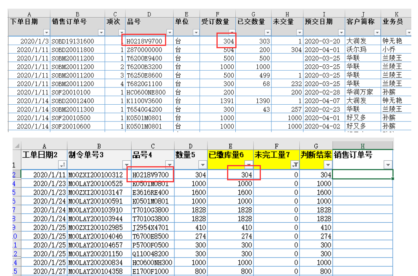
Task: Select column letter J above 客户简称
Action: pos(363,15)
